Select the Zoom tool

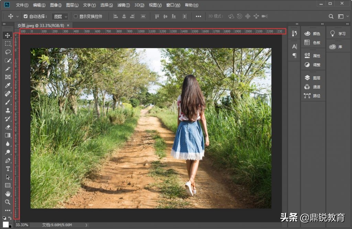tap(8, 202)
